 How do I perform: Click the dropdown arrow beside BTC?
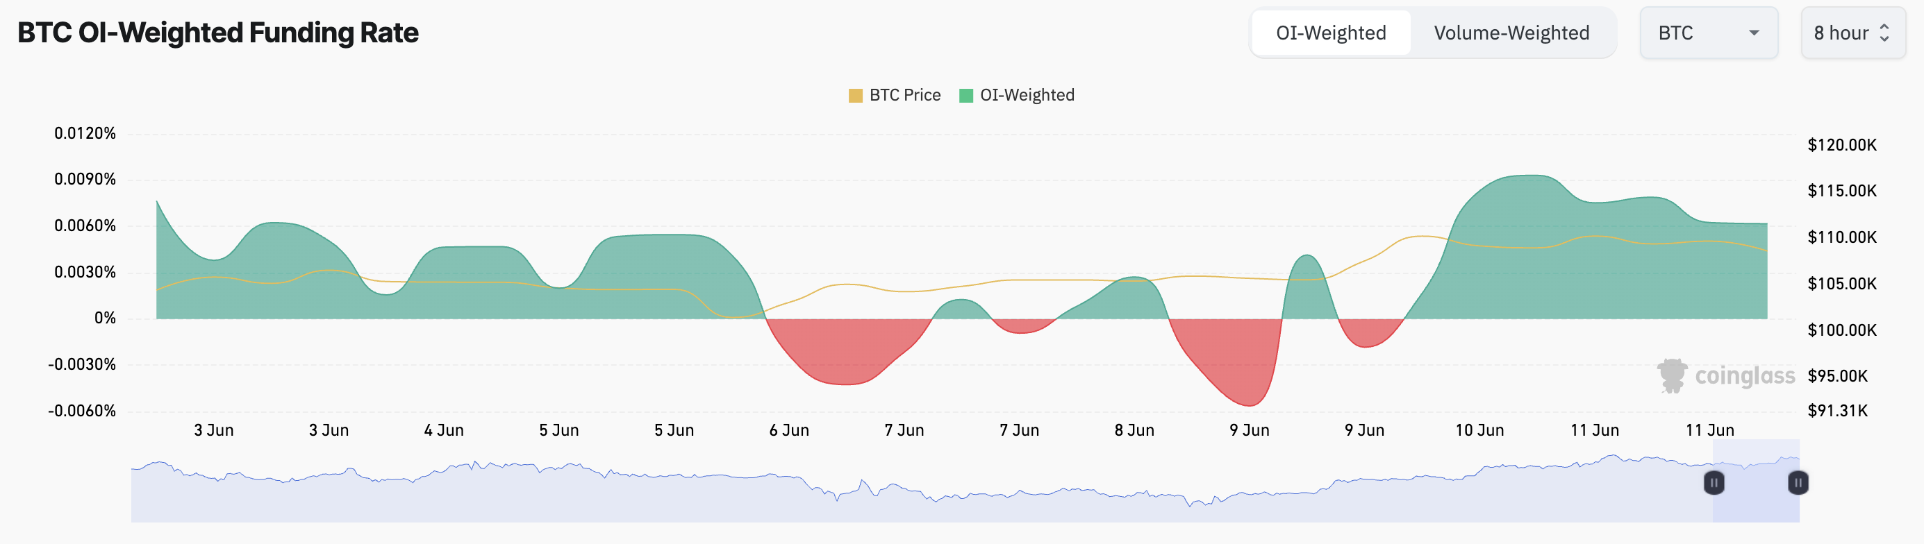[1753, 33]
